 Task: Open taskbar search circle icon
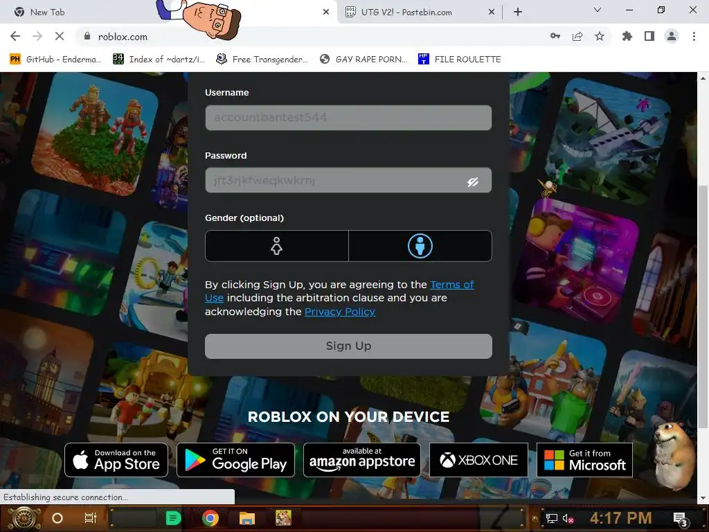[x=57, y=518]
